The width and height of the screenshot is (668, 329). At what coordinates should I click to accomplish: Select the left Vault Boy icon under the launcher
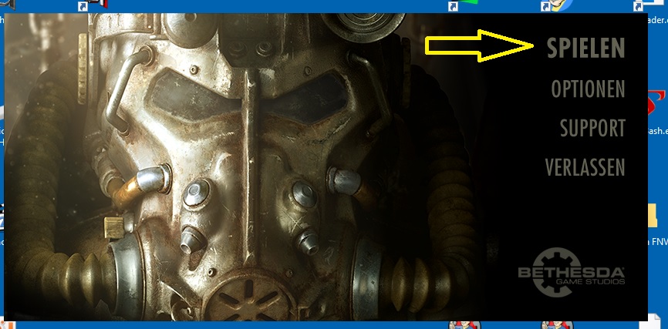tap(472, 324)
